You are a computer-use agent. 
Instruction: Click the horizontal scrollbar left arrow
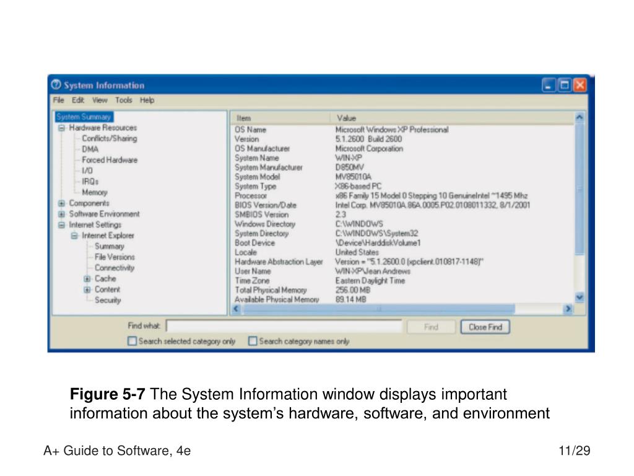click(237, 309)
